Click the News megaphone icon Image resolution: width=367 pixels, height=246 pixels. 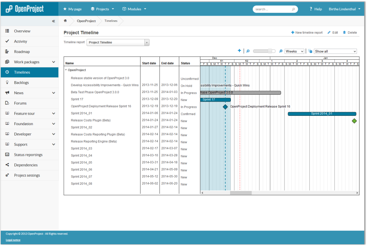pos(7,93)
